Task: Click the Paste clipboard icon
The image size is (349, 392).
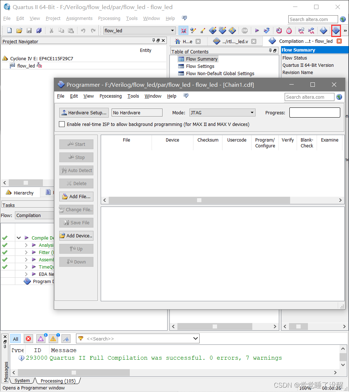Action: coord(71,30)
